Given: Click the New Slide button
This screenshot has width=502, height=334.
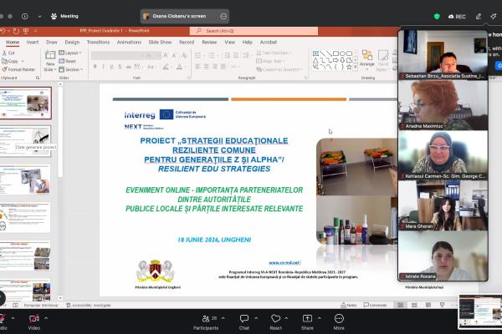Looking at the screenshot, I should 50,61.
